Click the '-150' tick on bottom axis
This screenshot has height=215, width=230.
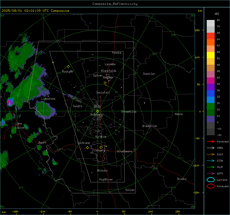[15, 211]
